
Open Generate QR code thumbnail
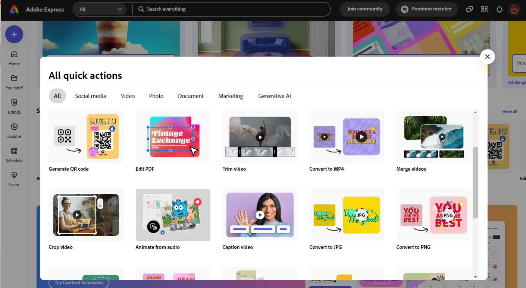(86, 137)
